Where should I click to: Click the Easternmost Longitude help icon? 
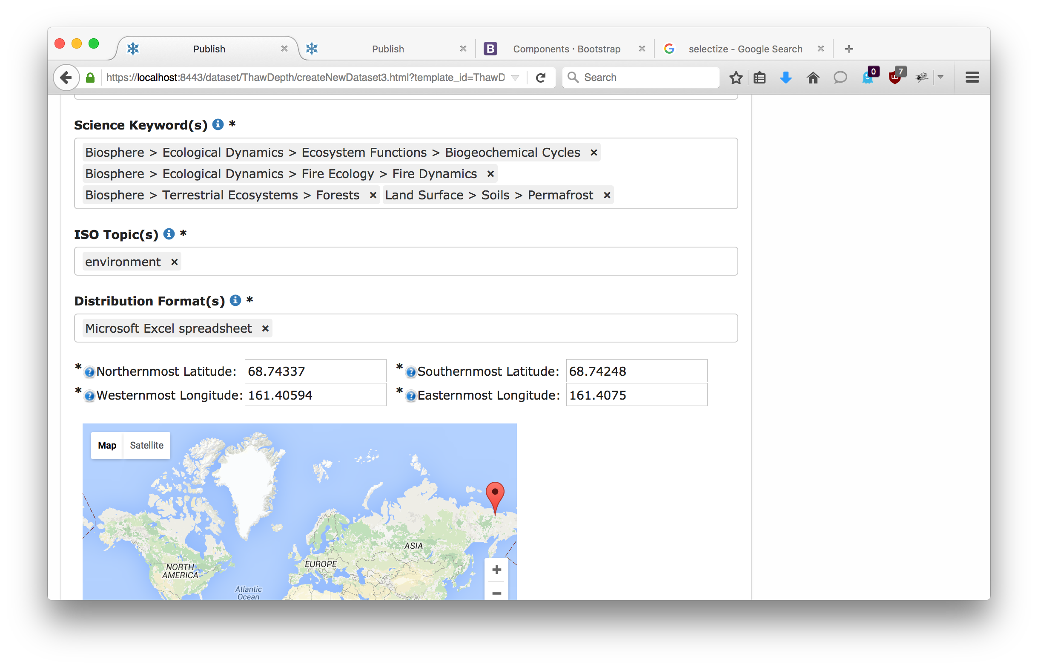pyautogui.click(x=410, y=396)
